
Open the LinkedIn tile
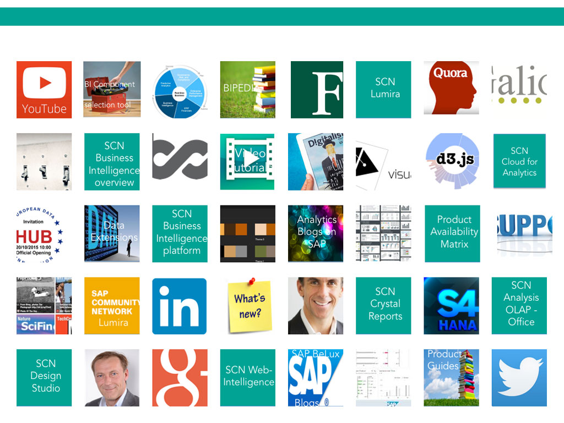(180, 306)
